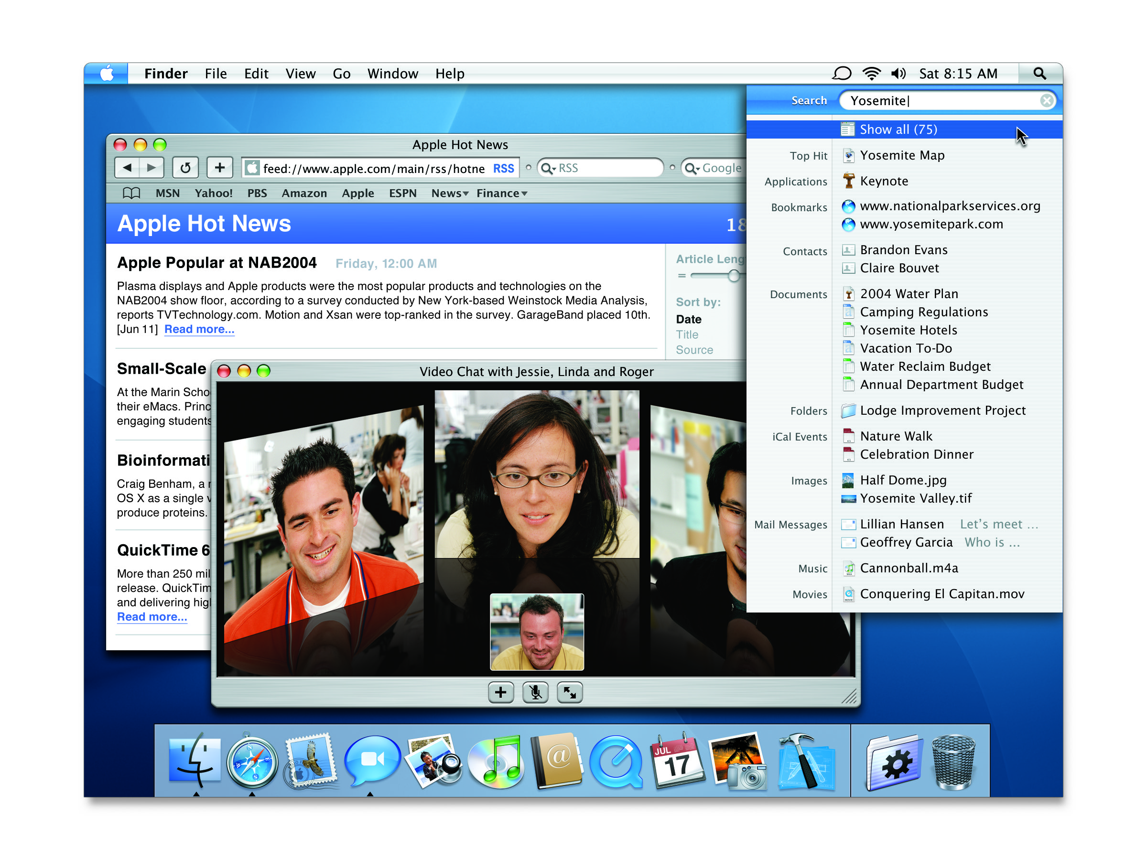Open the Apple menu in the menu bar
The image size is (1147, 860).
click(x=107, y=74)
